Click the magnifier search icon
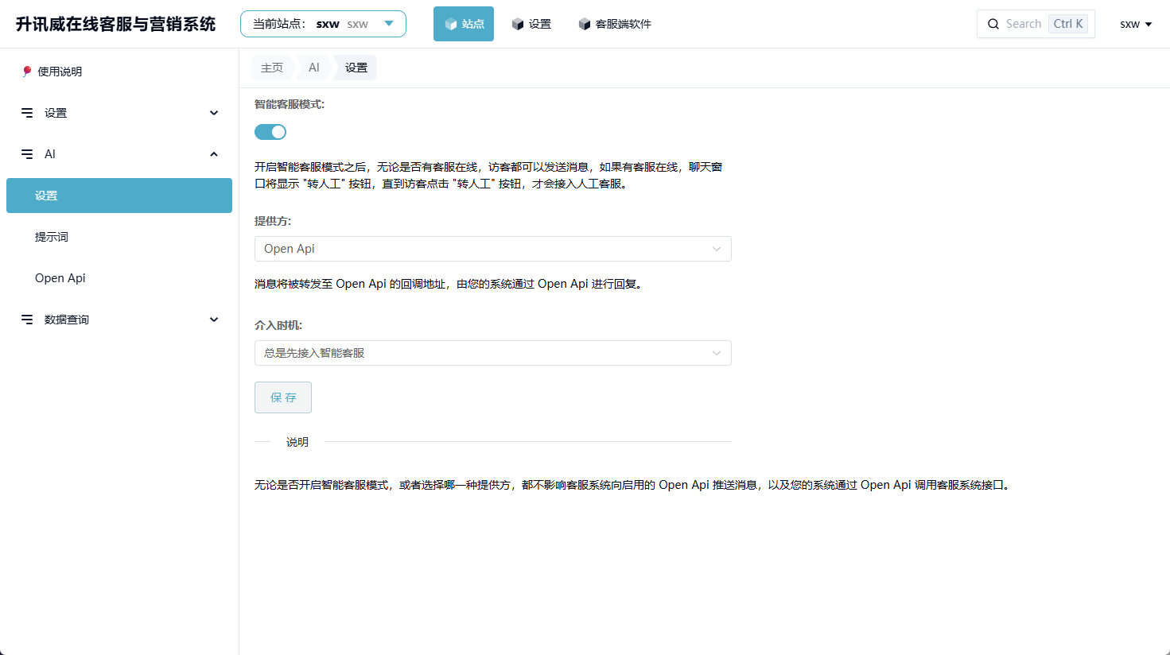This screenshot has height=655, width=1170. coord(993,24)
